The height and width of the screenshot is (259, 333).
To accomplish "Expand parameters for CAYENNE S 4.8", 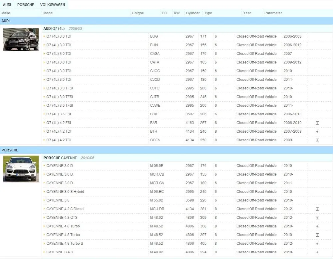I will (317, 252).
